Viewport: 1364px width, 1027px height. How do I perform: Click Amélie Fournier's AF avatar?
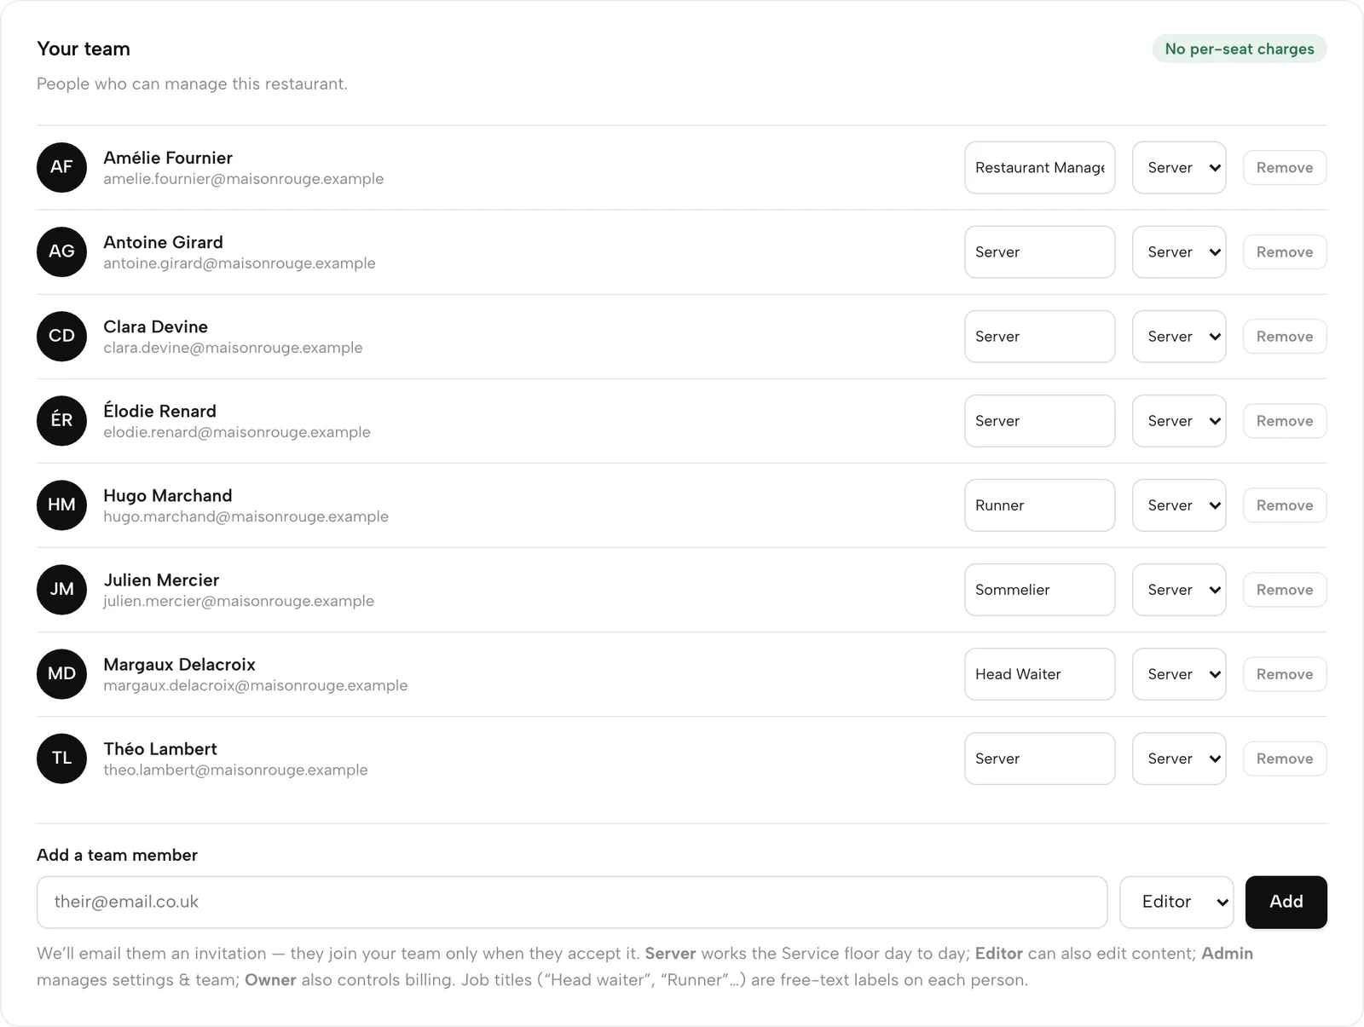click(61, 167)
